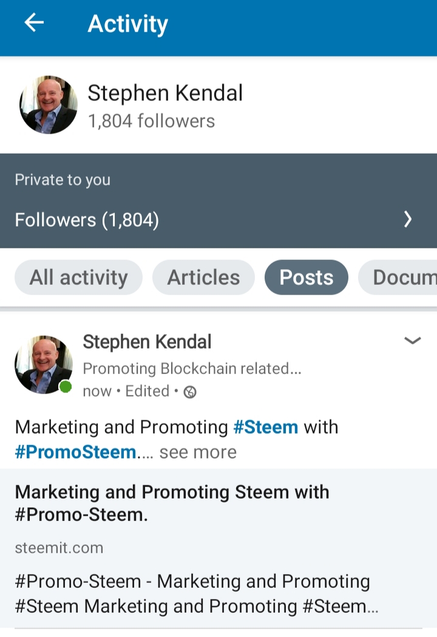Tap the '1,804 followers' text under name
The image size is (437, 637).
pyautogui.click(x=151, y=121)
